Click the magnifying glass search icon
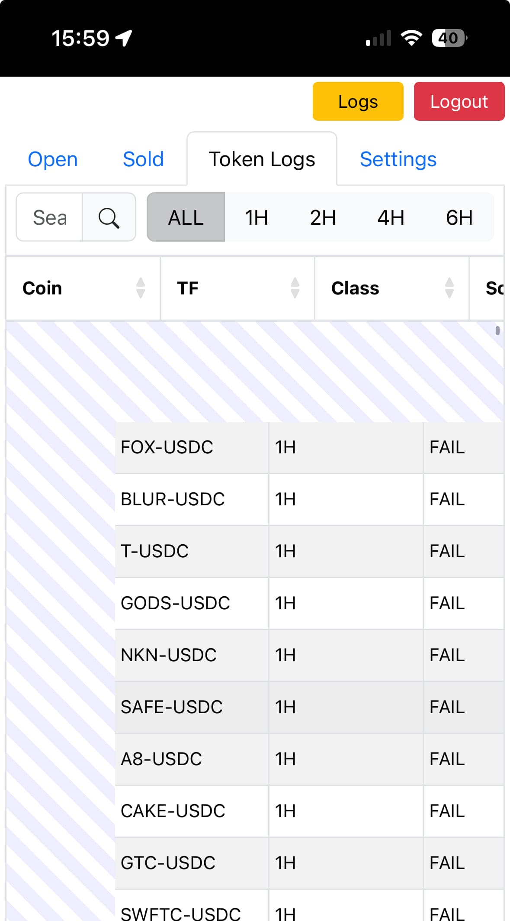 pos(109,217)
